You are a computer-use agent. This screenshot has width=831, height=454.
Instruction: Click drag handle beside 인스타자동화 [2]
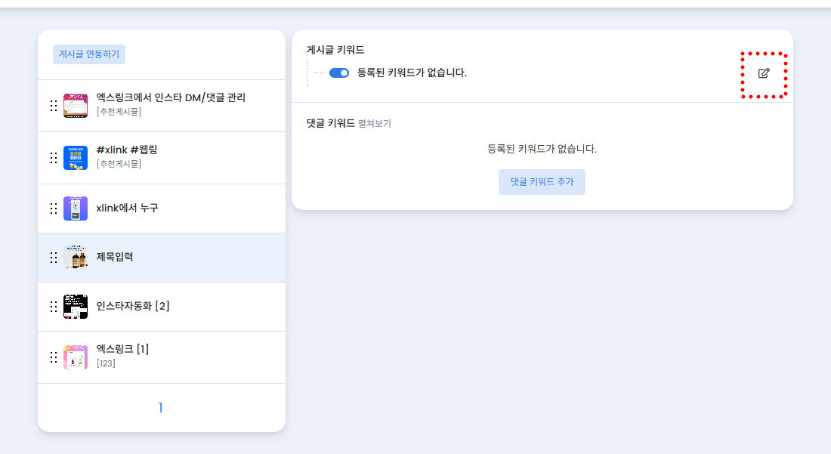coord(54,307)
